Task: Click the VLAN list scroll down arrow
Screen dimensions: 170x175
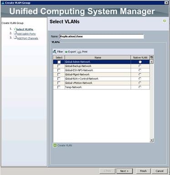Action: tap(151, 140)
